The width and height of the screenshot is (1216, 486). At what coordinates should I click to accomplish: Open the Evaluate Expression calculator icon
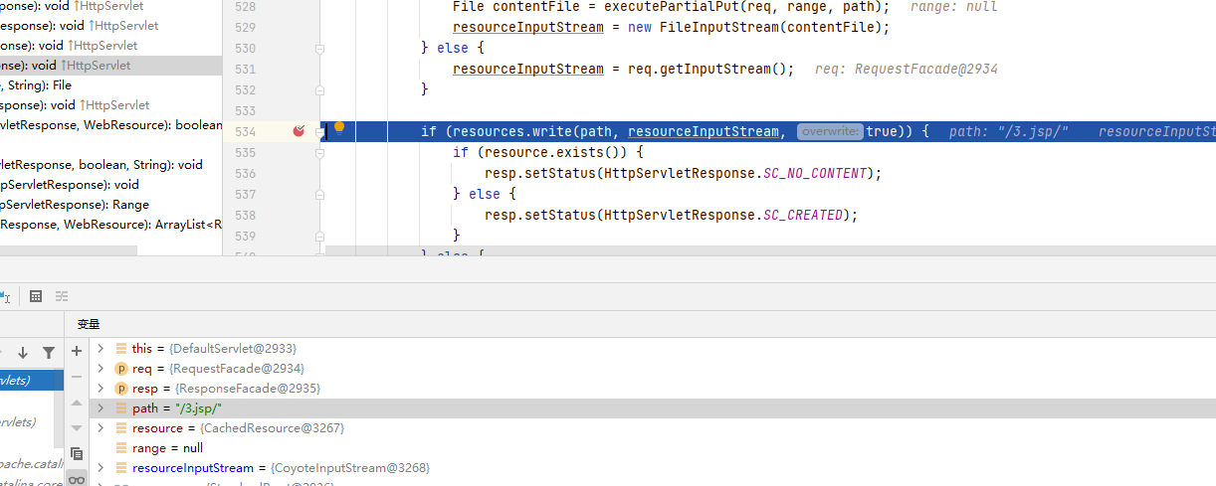click(x=36, y=296)
